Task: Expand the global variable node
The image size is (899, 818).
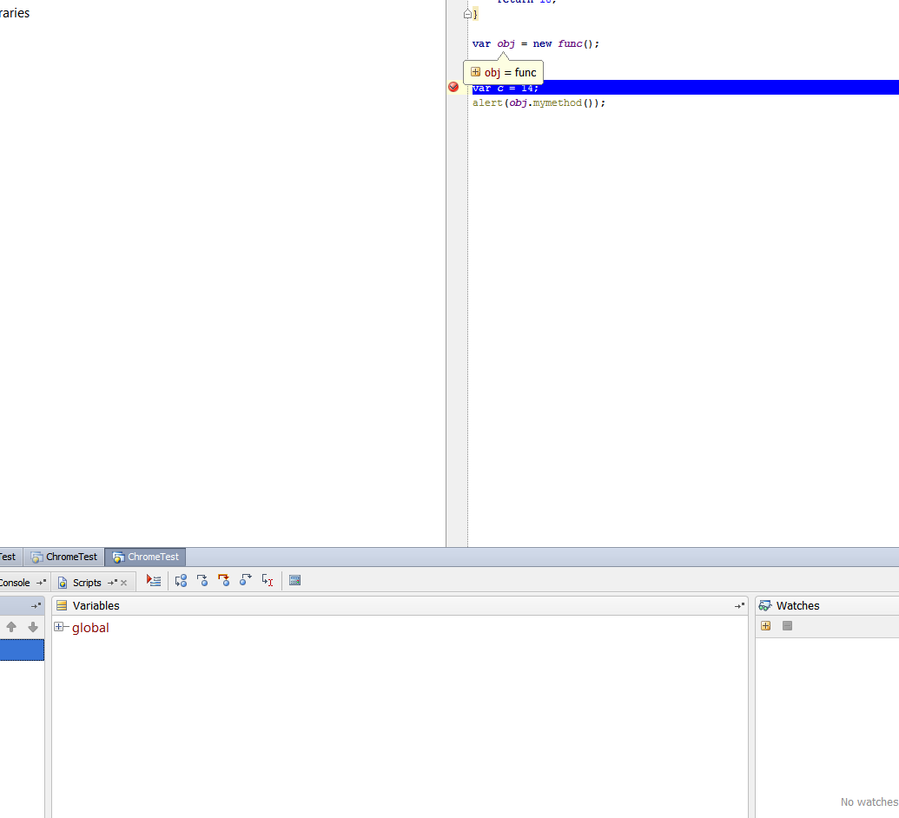Action: 58,627
